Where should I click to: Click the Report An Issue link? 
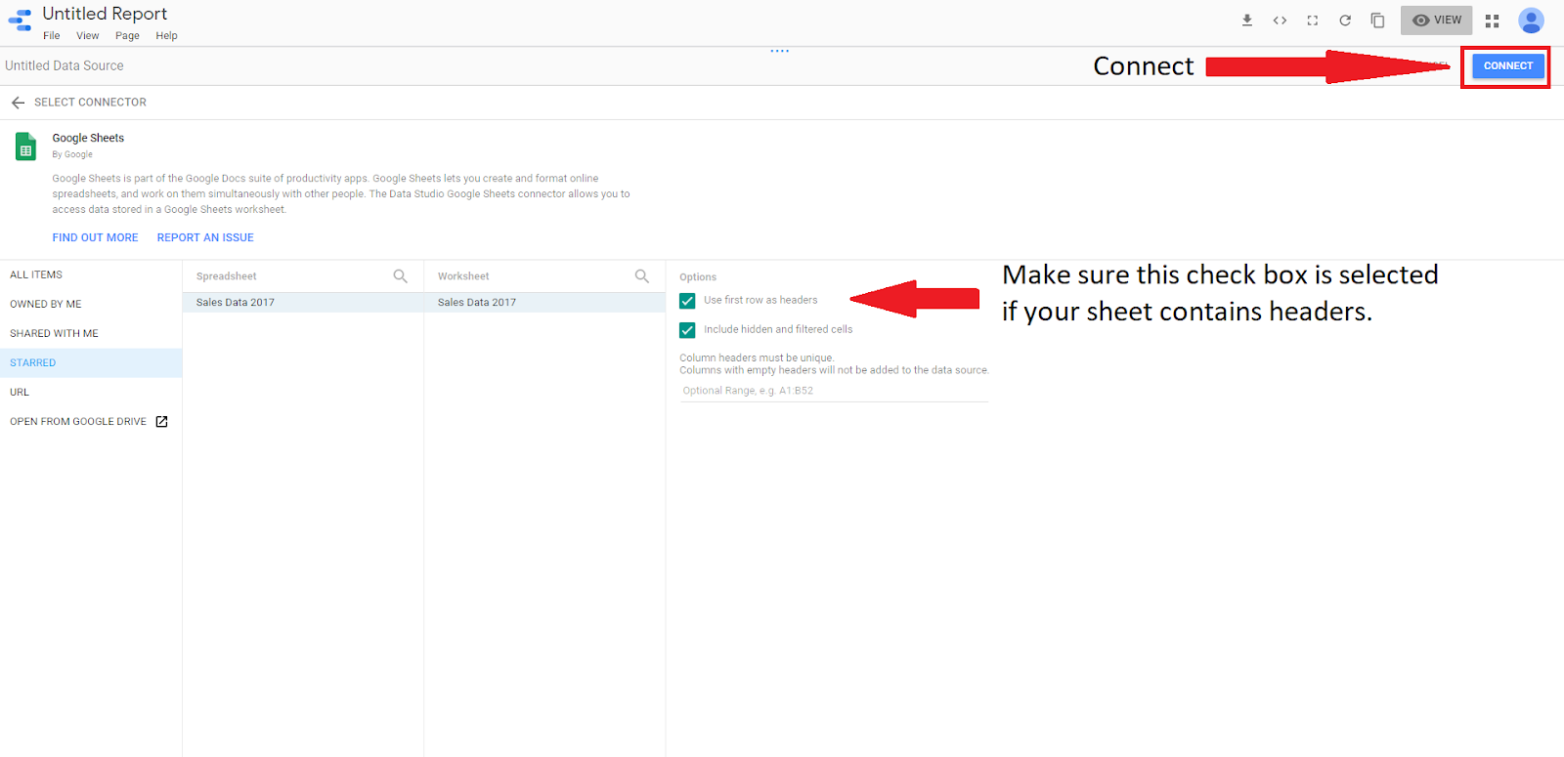click(205, 238)
